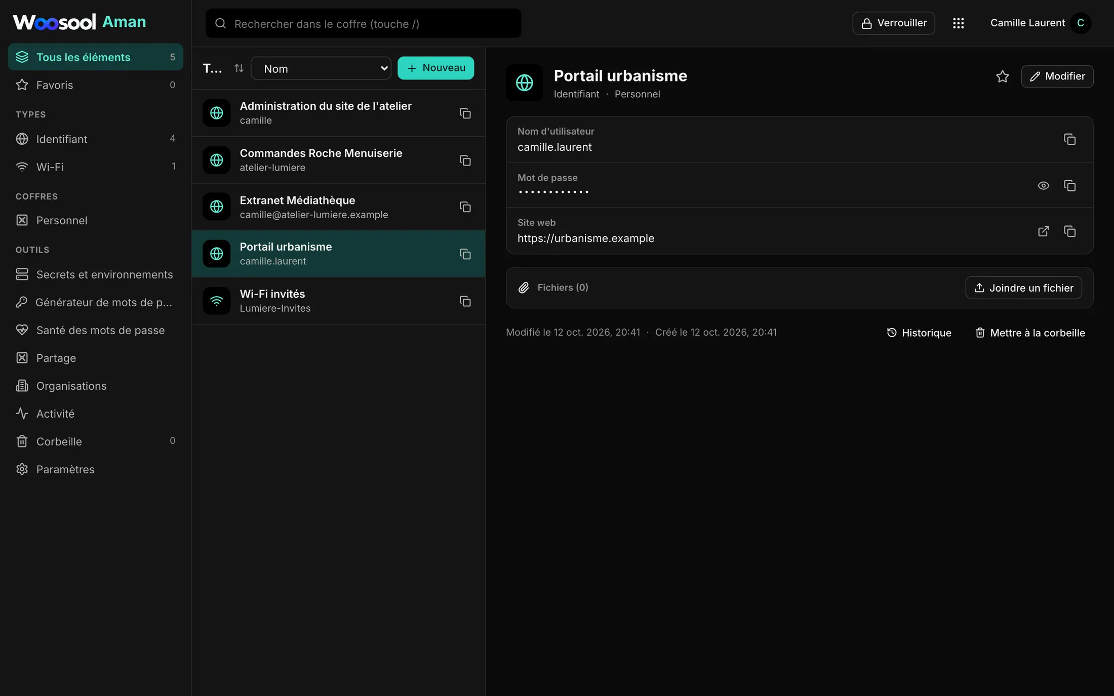Screen dimensions: 1114x696
Task: Reveal the hidden password with the eye icon
Action: point(1043,186)
